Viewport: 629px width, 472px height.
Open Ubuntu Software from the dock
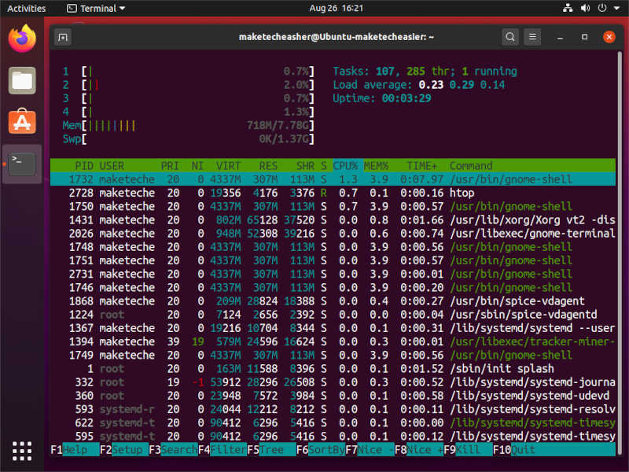pos(21,122)
